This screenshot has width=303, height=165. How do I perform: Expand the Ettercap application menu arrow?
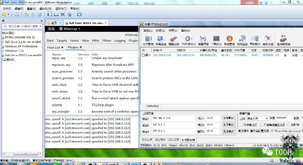78,29
